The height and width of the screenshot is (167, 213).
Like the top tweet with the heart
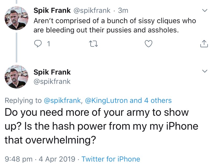point(149,44)
